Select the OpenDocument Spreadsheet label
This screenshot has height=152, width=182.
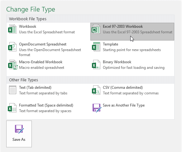click(43, 44)
